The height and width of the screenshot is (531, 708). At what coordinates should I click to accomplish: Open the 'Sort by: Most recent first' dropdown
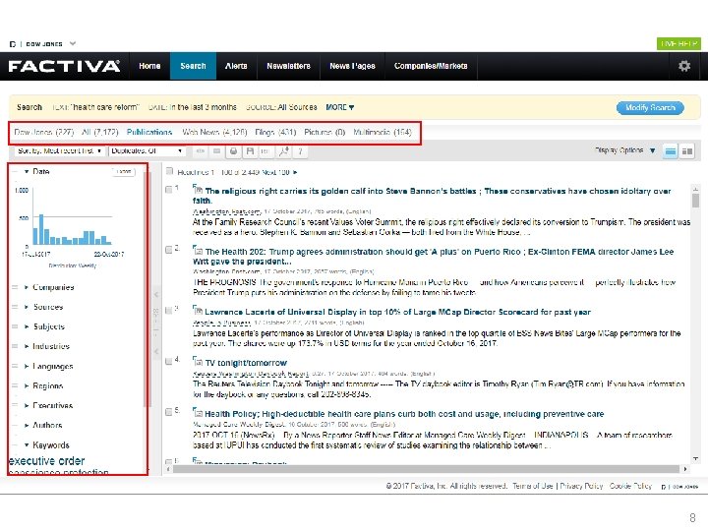(x=59, y=150)
